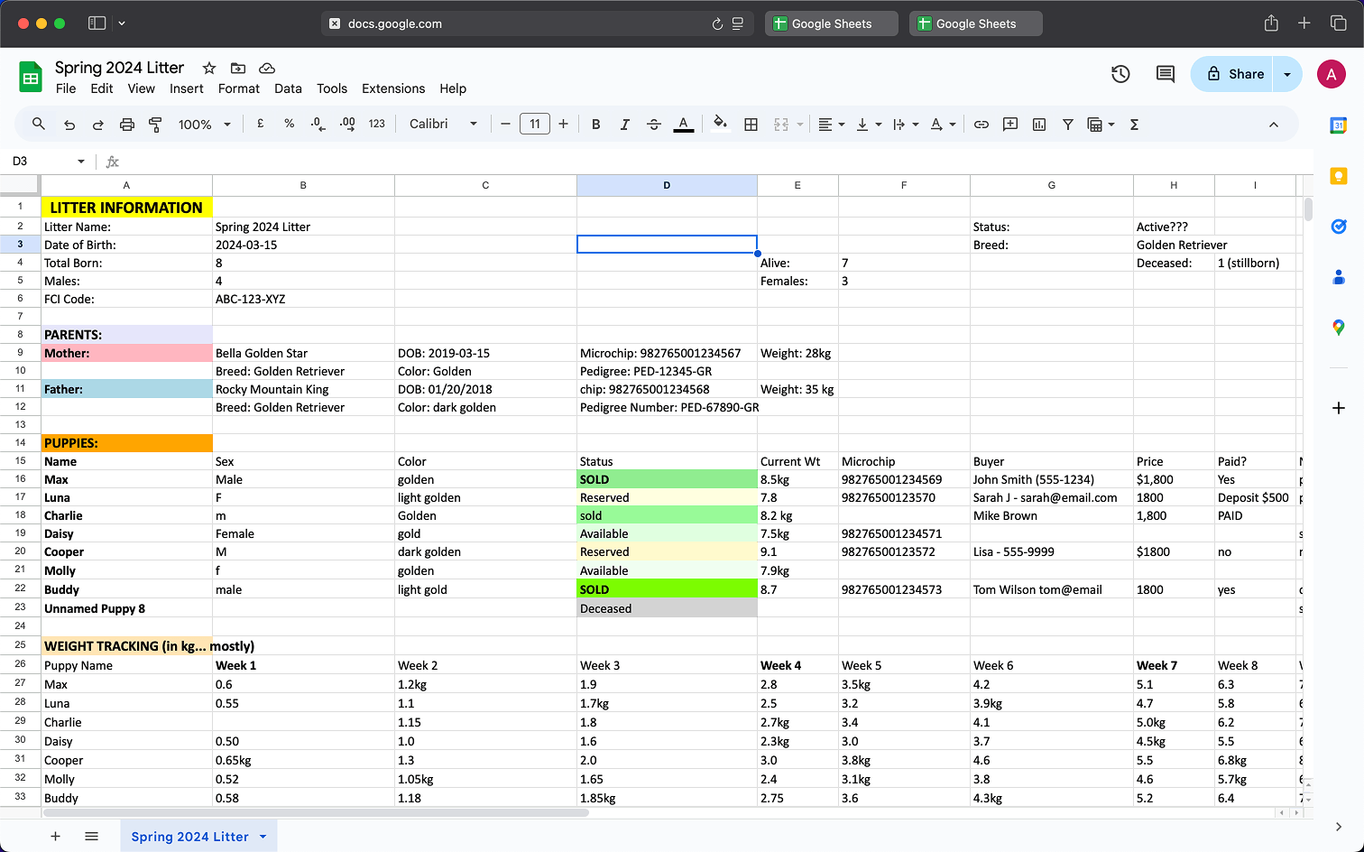The width and height of the screenshot is (1364, 852).
Task: Toggle italic formatting
Action: click(x=624, y=124)
